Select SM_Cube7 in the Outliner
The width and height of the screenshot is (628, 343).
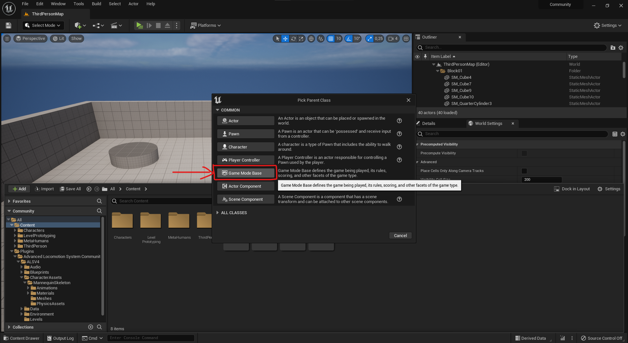tap(461, 84)
